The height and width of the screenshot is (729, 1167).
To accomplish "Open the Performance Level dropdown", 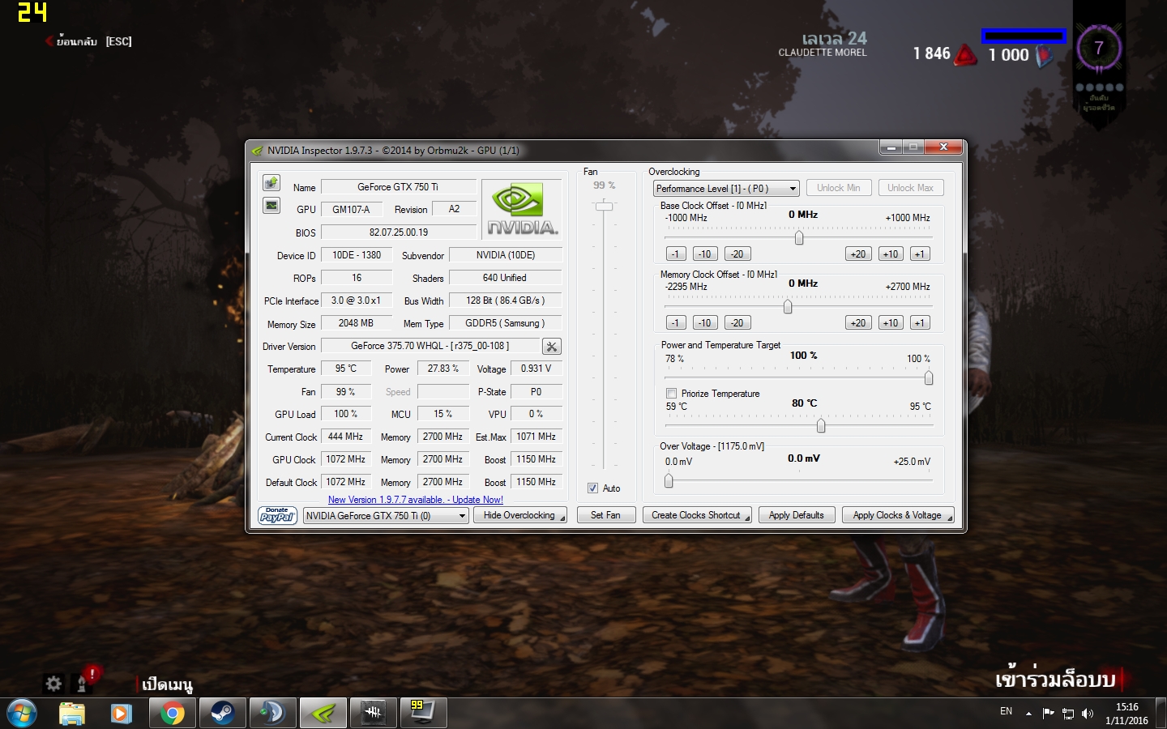I will click(x=726, y=188).
